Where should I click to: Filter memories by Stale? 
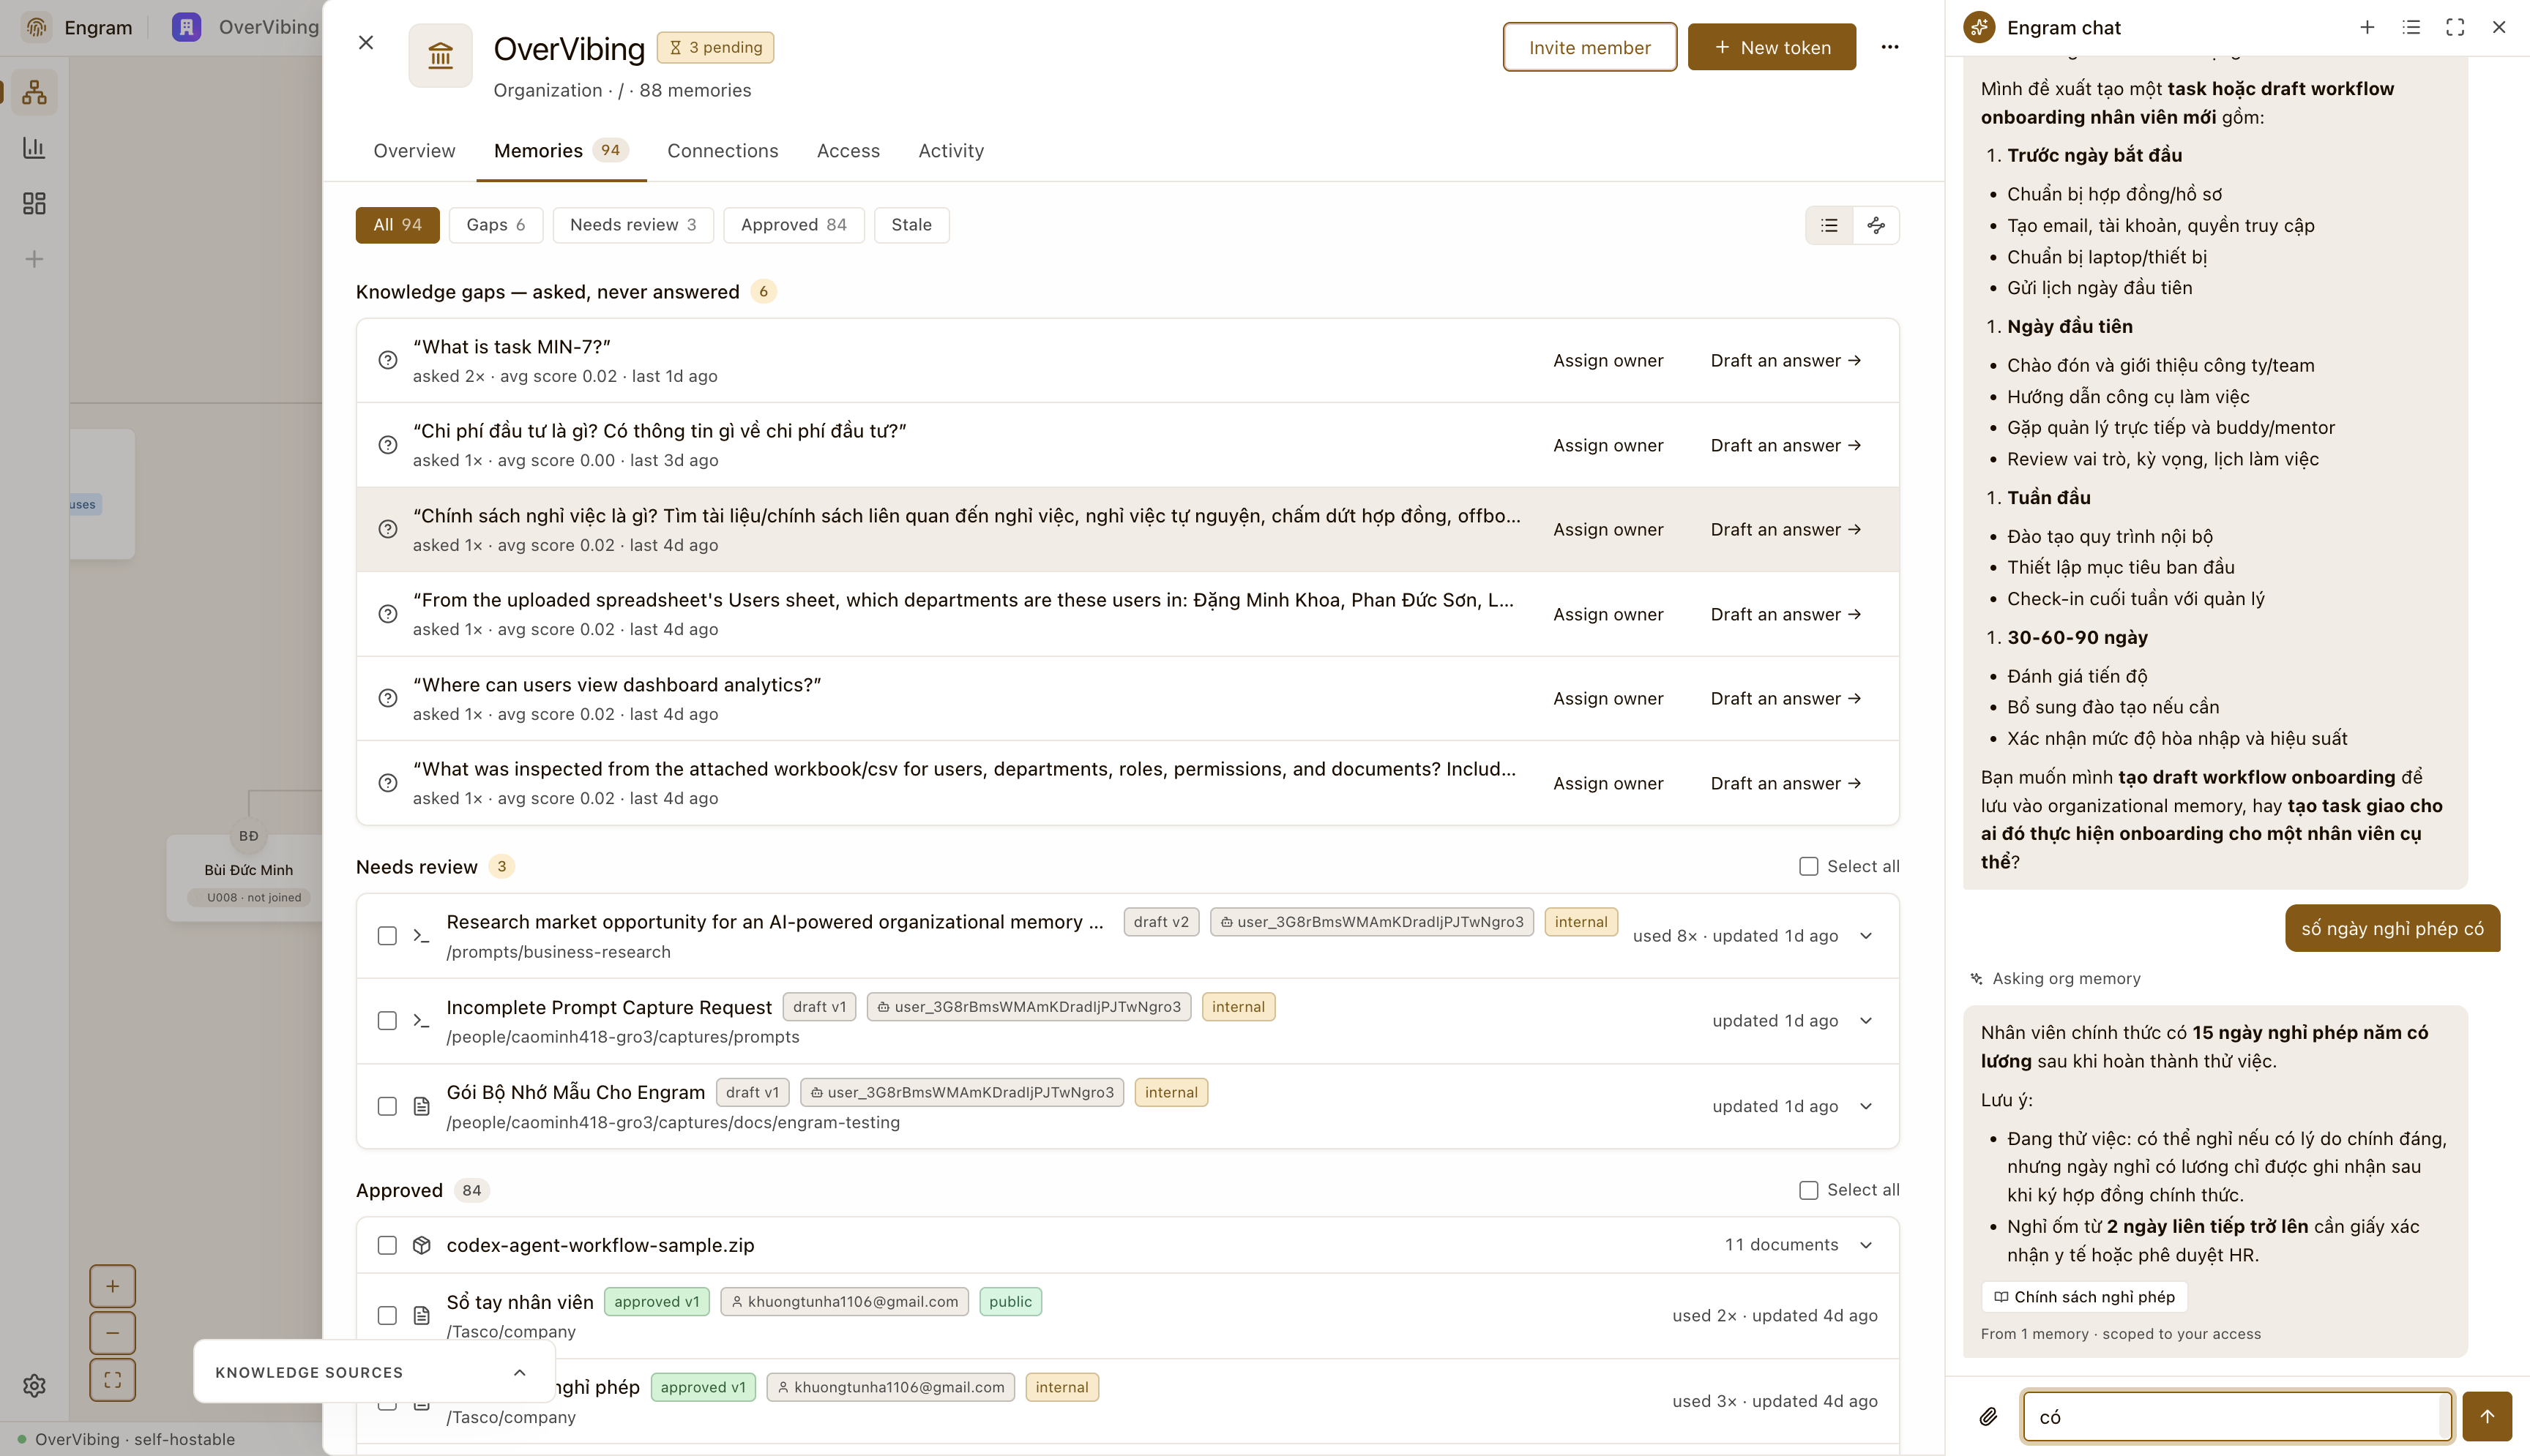tap(911, 225)
